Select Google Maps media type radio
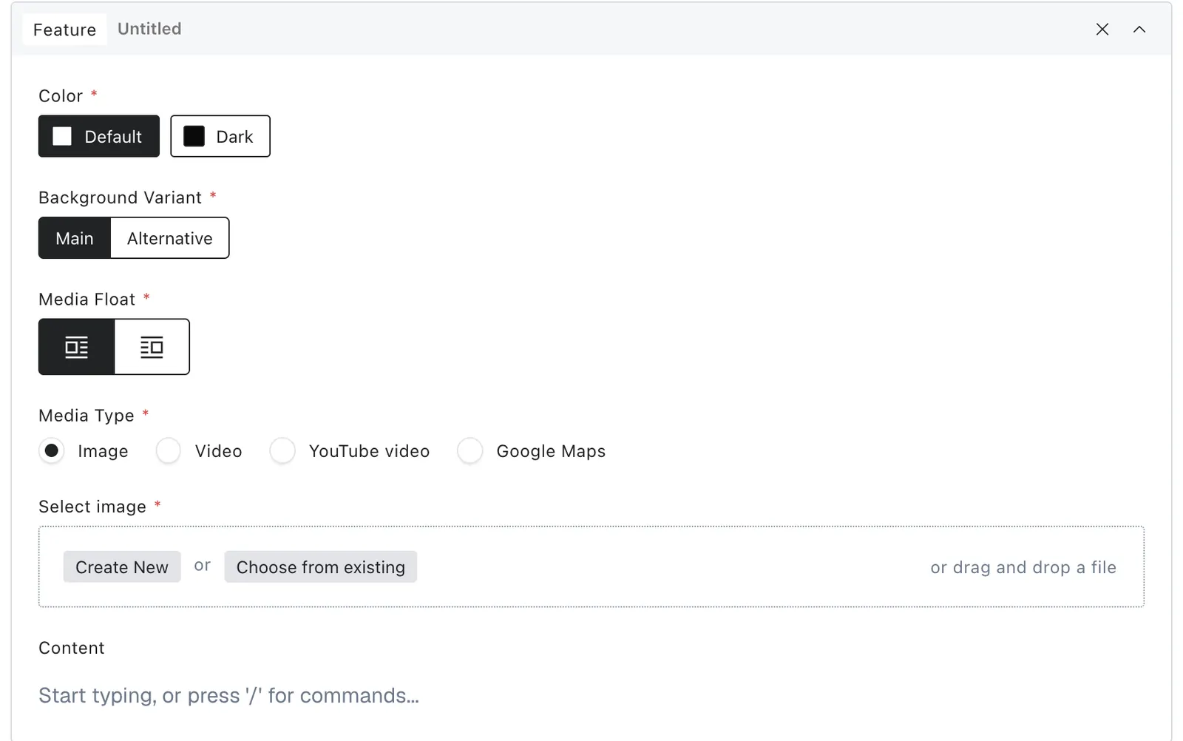 coord(470,450)
